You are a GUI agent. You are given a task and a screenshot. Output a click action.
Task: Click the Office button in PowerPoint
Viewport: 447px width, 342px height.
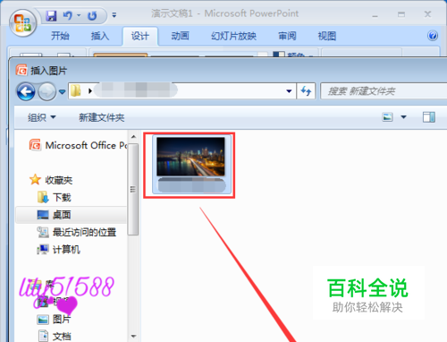23,23
